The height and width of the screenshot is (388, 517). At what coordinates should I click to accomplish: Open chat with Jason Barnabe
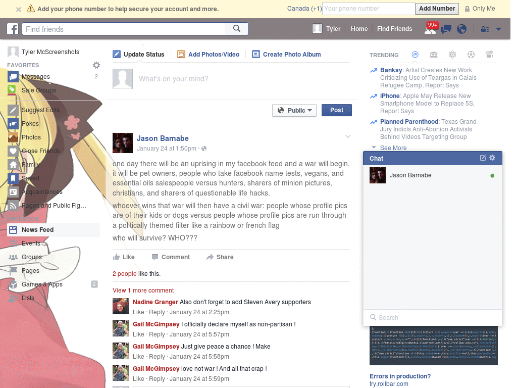pos(433,175)
